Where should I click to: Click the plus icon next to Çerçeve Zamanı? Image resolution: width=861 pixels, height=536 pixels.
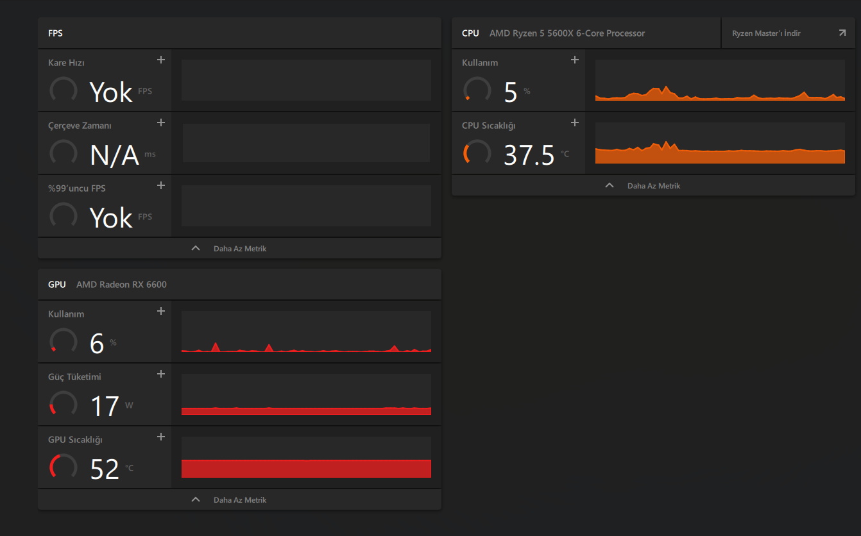[161, 122]
